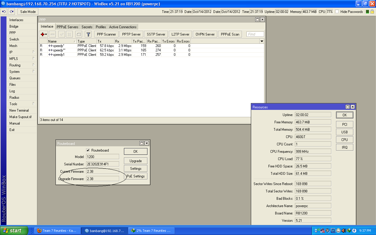Open Log from the sidebar menu
Viewport: 376px width, 235px height.
(22, 91)
